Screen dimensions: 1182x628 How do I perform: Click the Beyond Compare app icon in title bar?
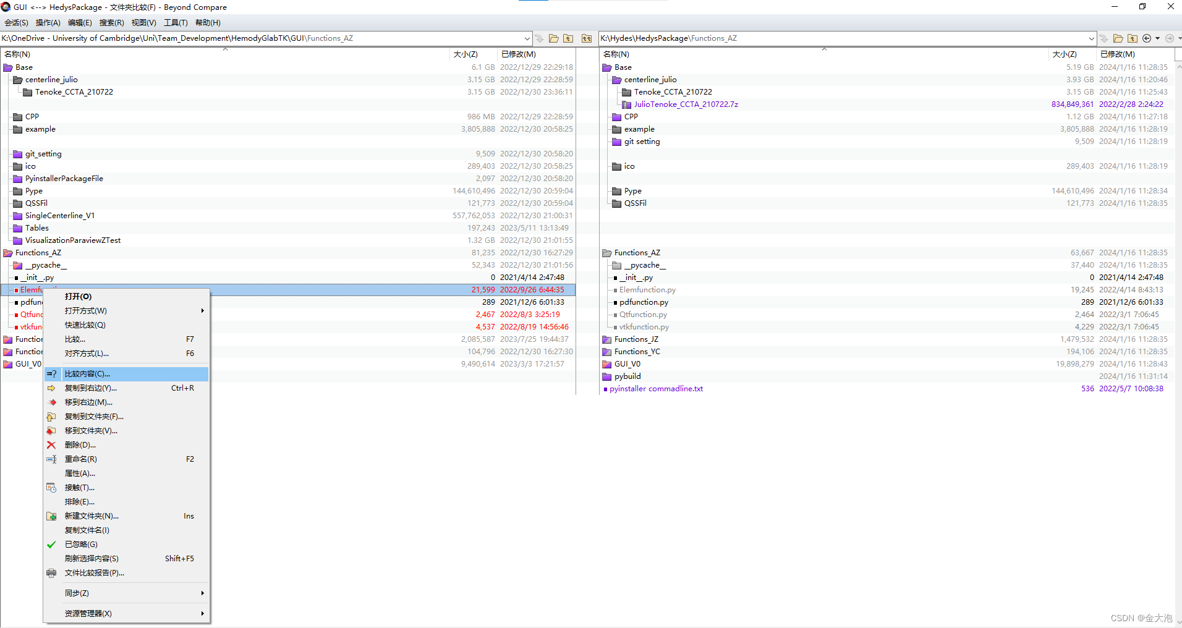click(x=6, y=7)
